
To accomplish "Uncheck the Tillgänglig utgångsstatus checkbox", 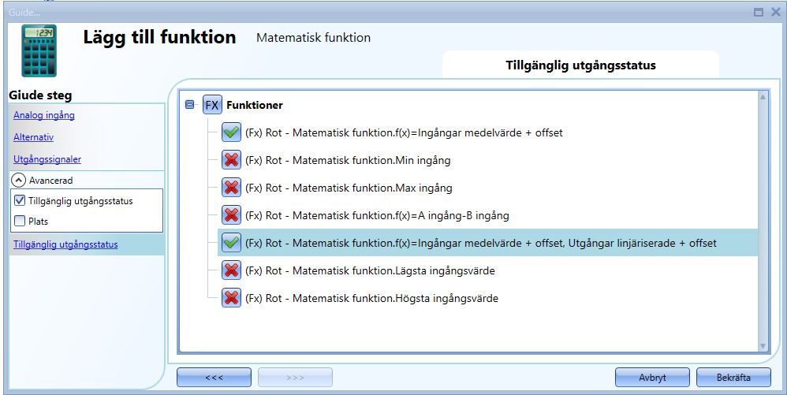I will tap(21, 201).
